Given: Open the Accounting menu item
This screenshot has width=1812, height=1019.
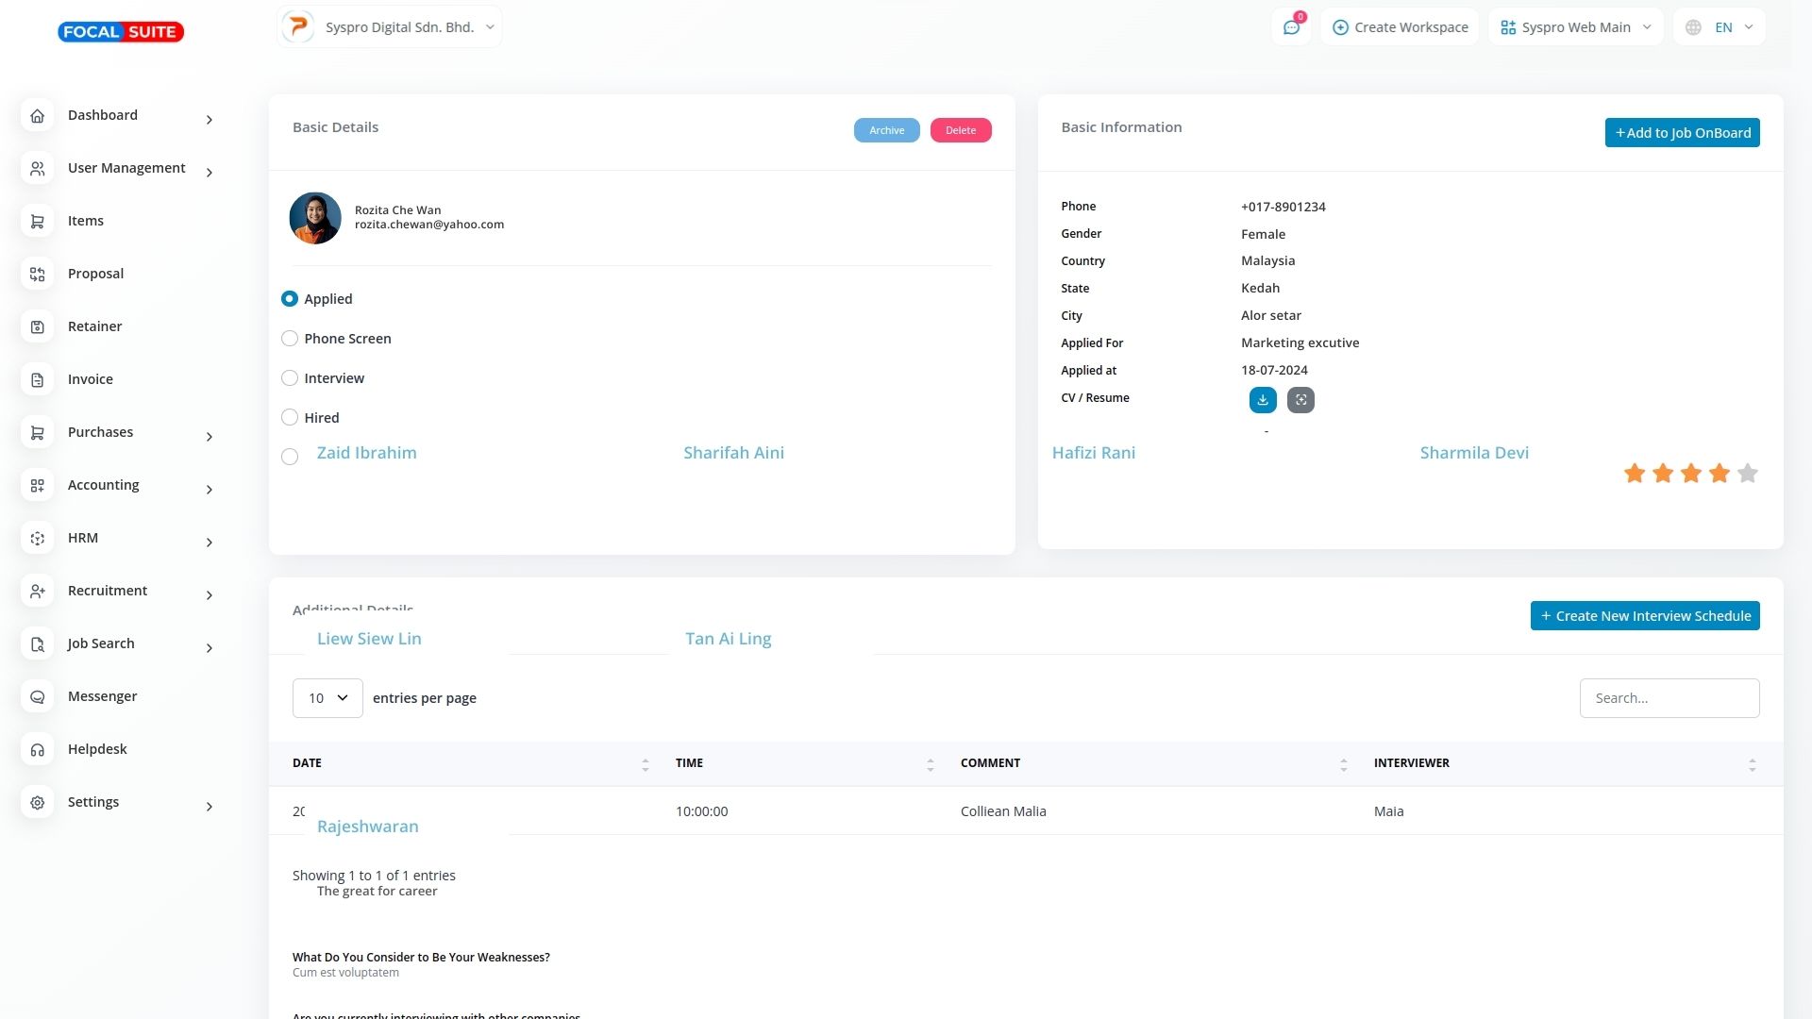Looking at the screenshot, I should point(103,485).
